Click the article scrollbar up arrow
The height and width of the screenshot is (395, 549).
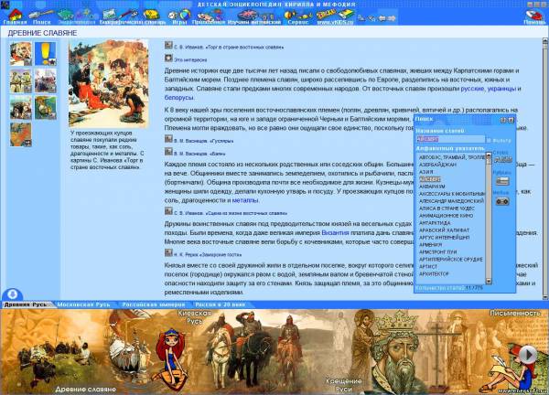[545, 41]
